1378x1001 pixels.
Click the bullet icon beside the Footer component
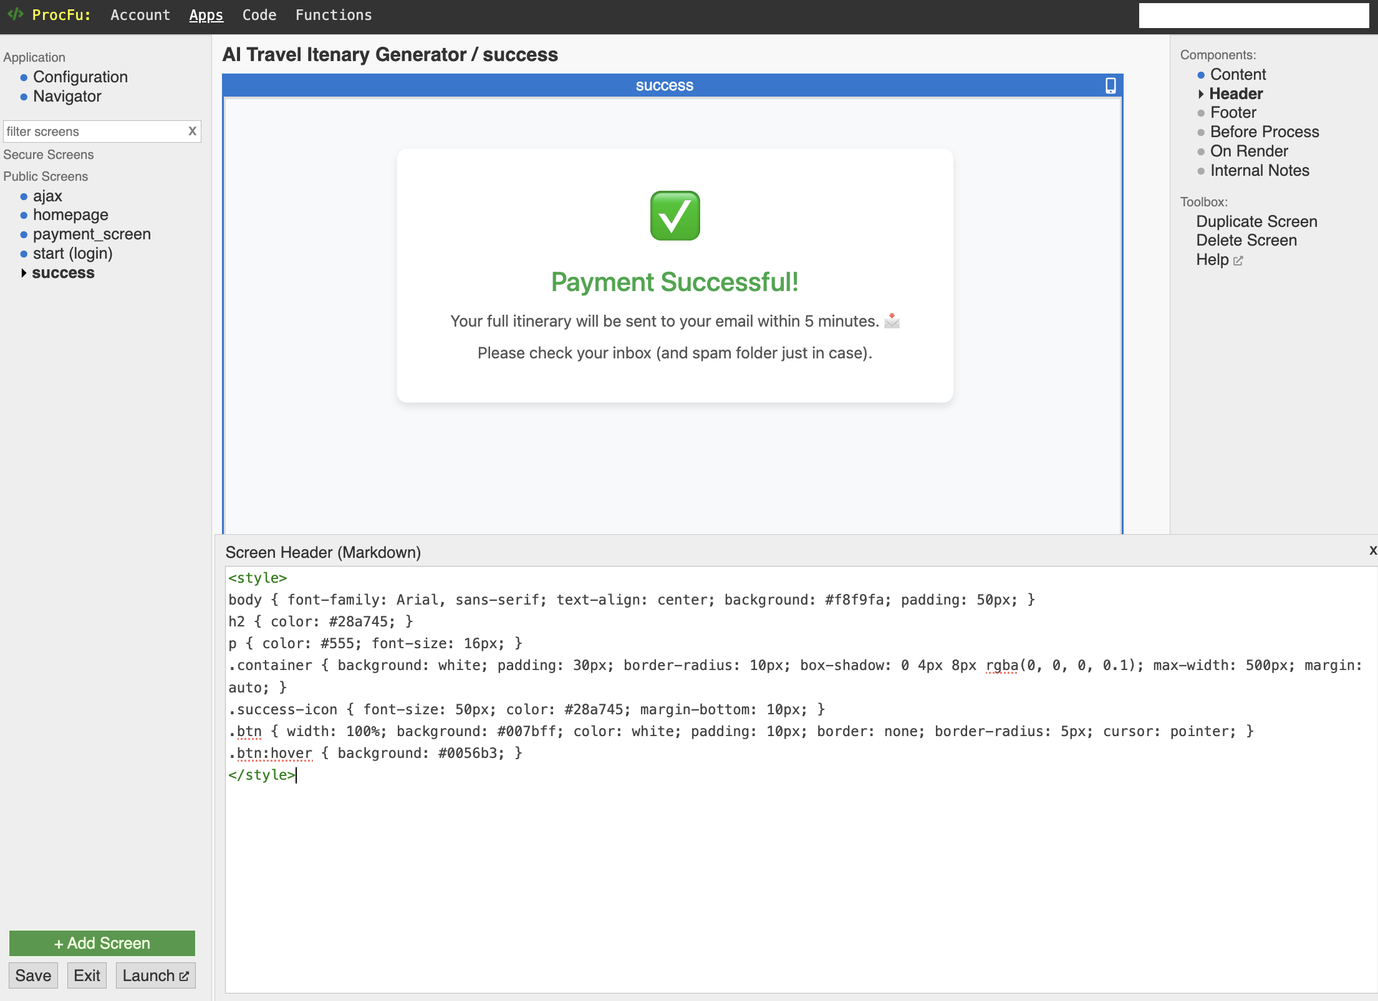(1201, 113)
